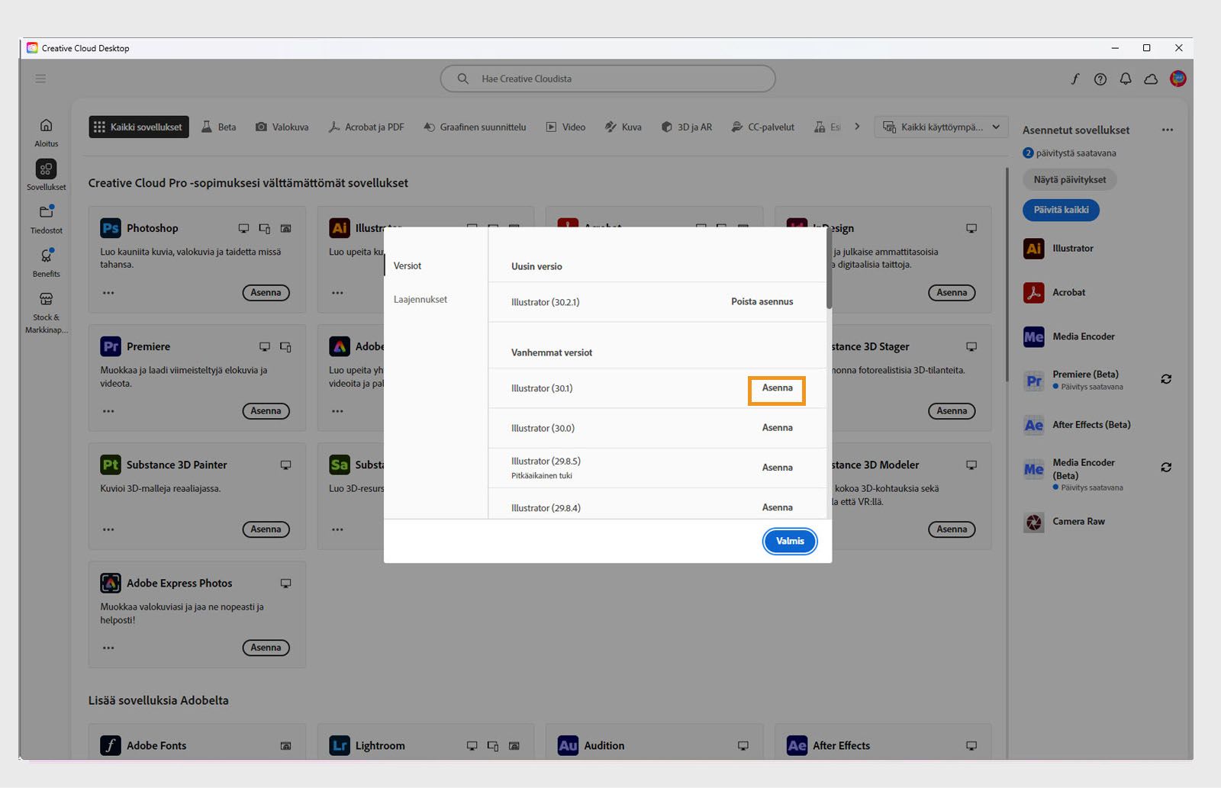Viewport: 1221px width, 788px height.
Task: Open the three-dot menu for Asennetut sovellukset
Action: pos(1168,130)
